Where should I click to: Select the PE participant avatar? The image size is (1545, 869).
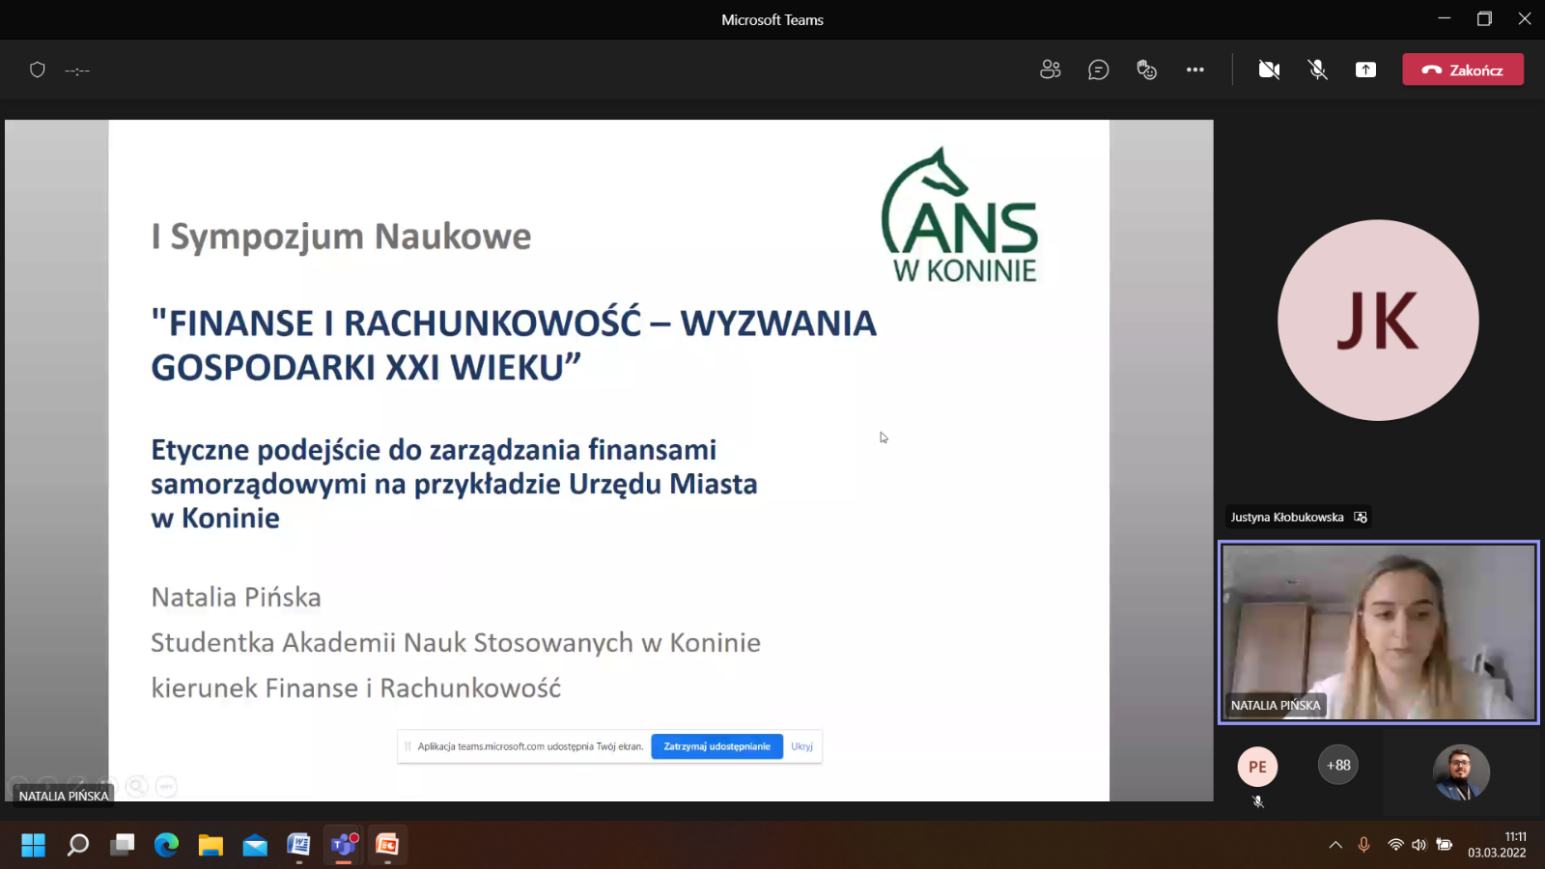pyautogui.click(x=1257, y=767)
